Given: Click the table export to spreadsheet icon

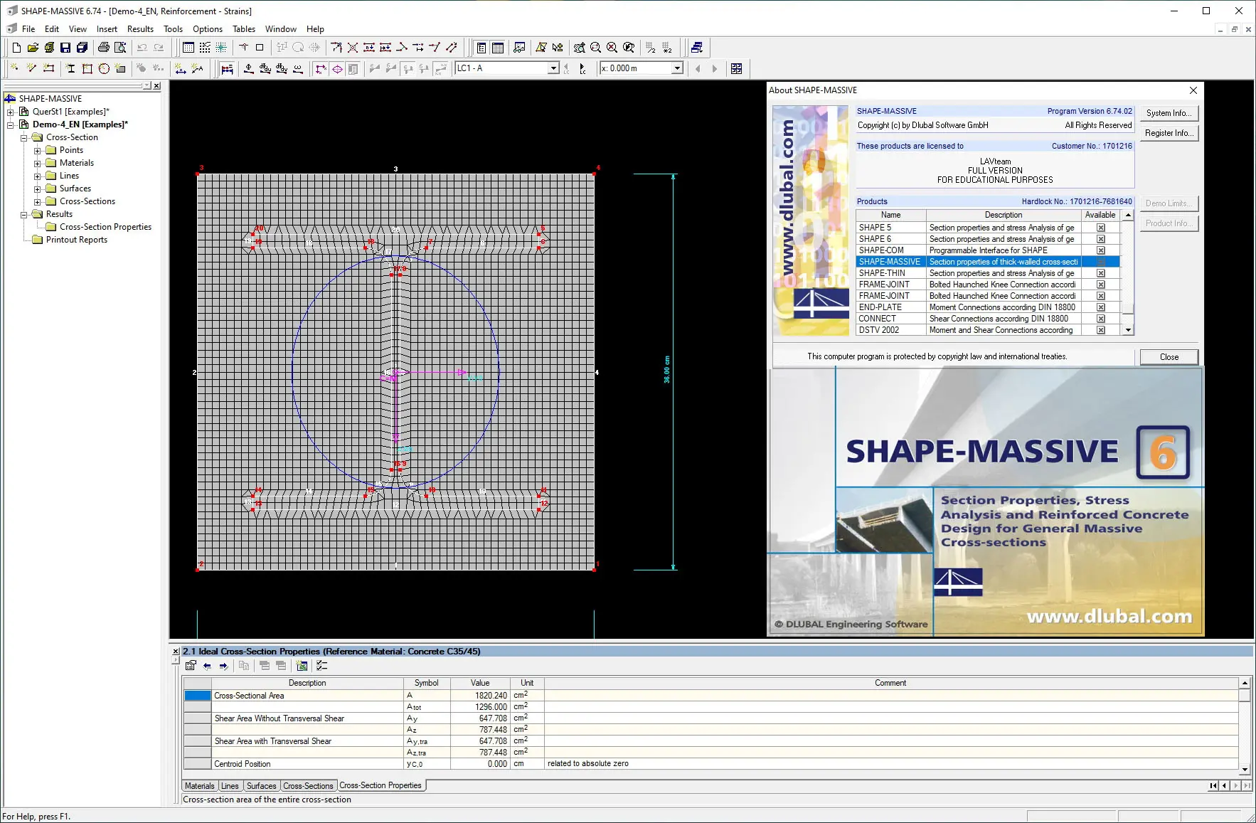Looking at the screenshot, I should coord(302,666).
